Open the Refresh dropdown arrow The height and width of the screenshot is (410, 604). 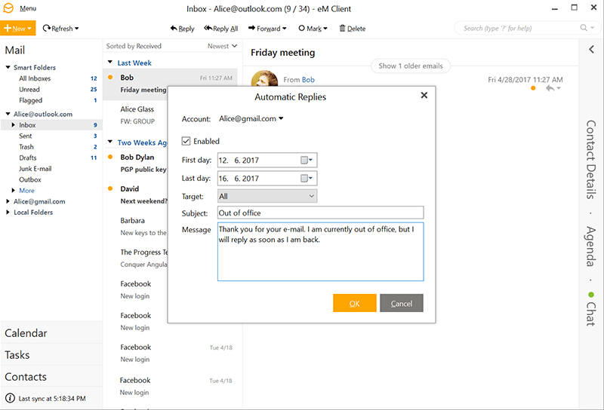(77, 29)
